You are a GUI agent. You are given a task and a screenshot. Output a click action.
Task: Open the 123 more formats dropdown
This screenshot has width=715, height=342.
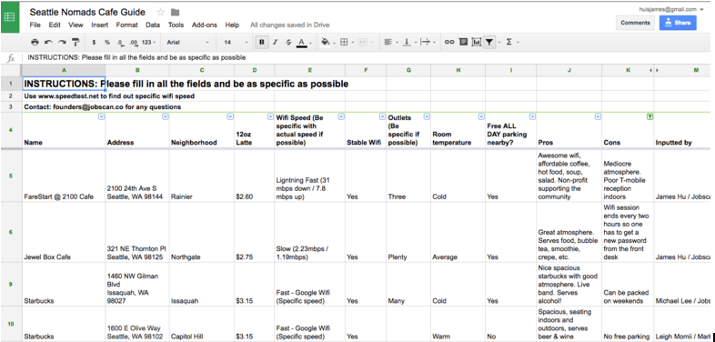tap(148, 42)
